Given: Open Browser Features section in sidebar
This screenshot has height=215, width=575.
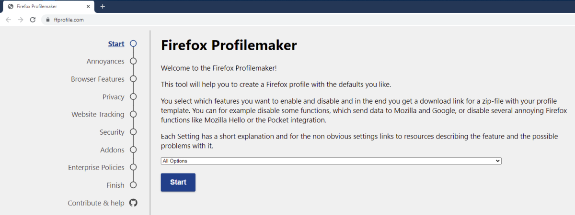Looking at the screenshot, I should tap(98, 79).
